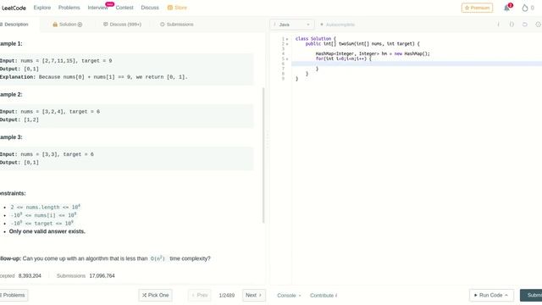The width and height of the screenshot is (542, 305).
Task: Click the shuffle icon in Pick One
Action: pos(145,295)
